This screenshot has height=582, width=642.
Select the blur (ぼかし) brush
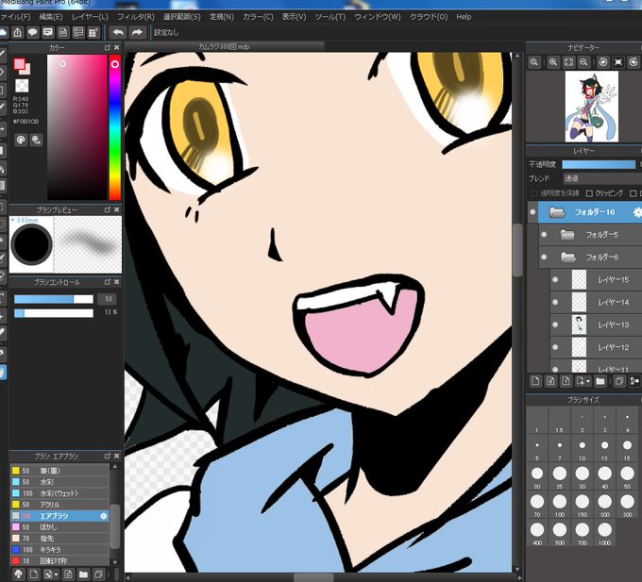59,527
